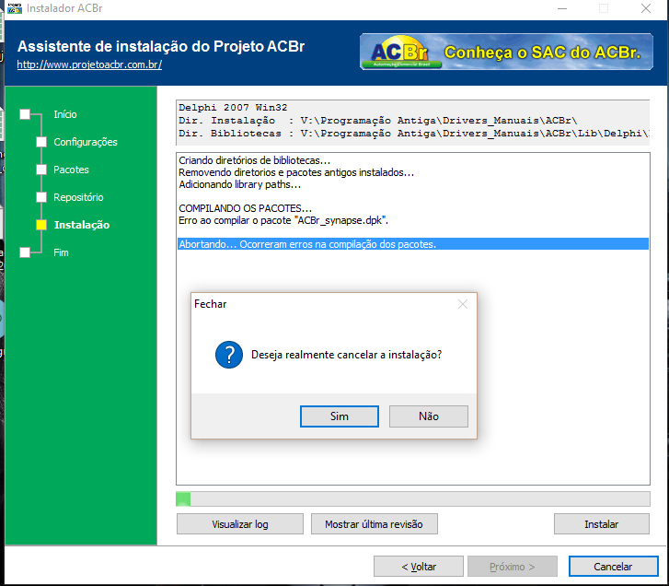Select the COMPILANDO OS PACOTES log line
The image size is (669, 586).
[246, 208]
